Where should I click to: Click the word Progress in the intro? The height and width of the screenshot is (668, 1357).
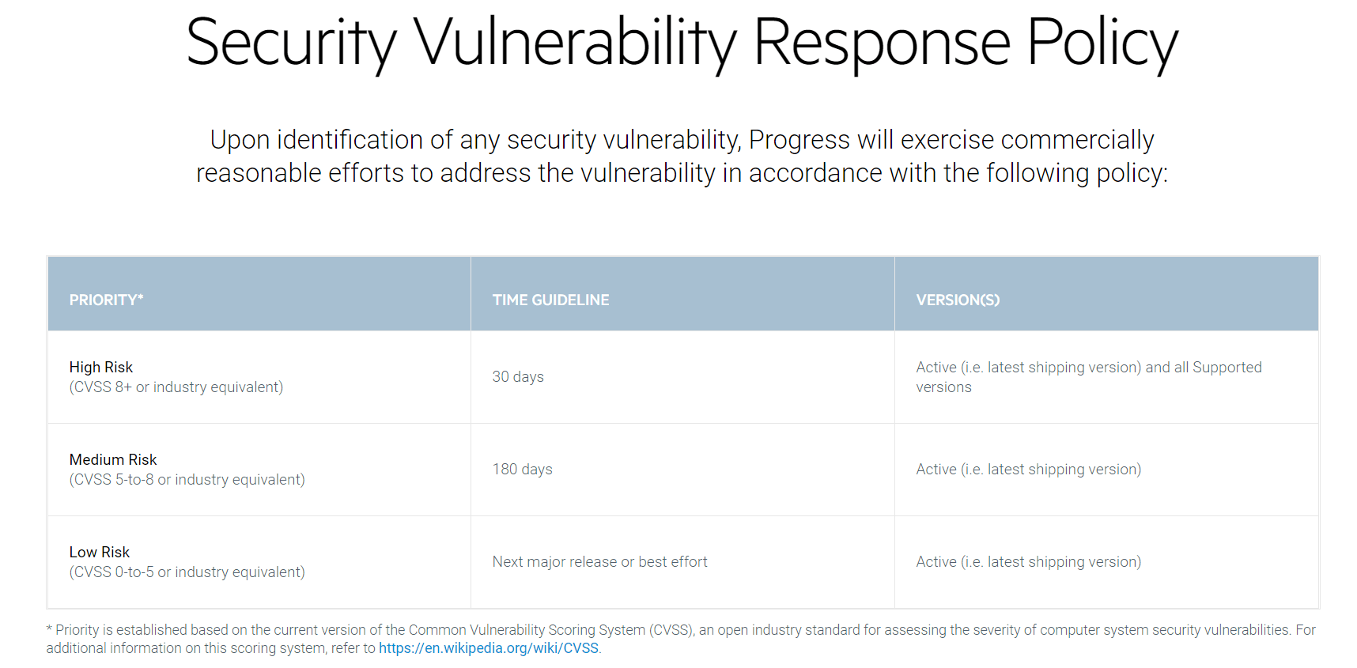pos(799,140)
